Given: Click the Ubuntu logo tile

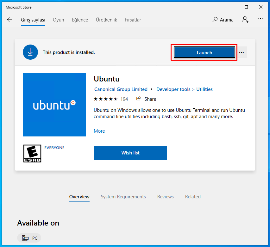Looking at the screenshot, I should 54,105.
